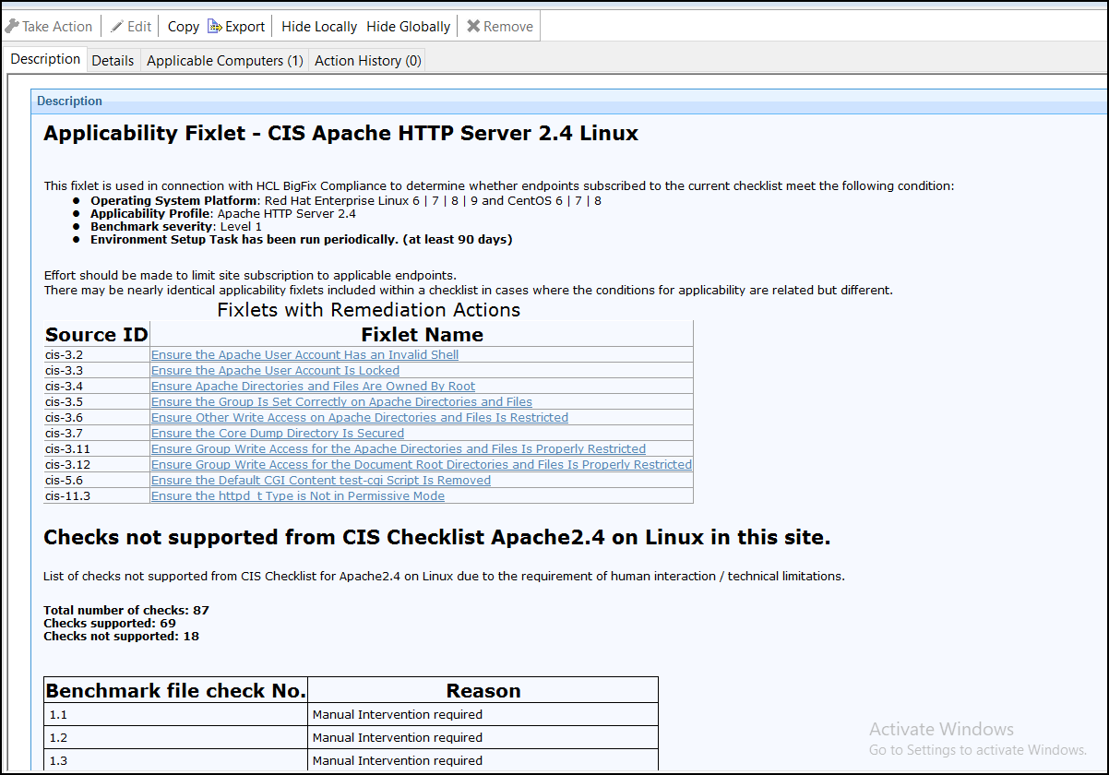Open the Apache Directories Owned By Root fixlet
The width and height of the screenshot is (1109, 775).
coord(313,386)
